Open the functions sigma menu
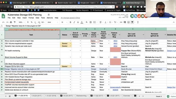The width and height of the screenshot is (176, 99). pyautogui.click(x=138, y=22)
